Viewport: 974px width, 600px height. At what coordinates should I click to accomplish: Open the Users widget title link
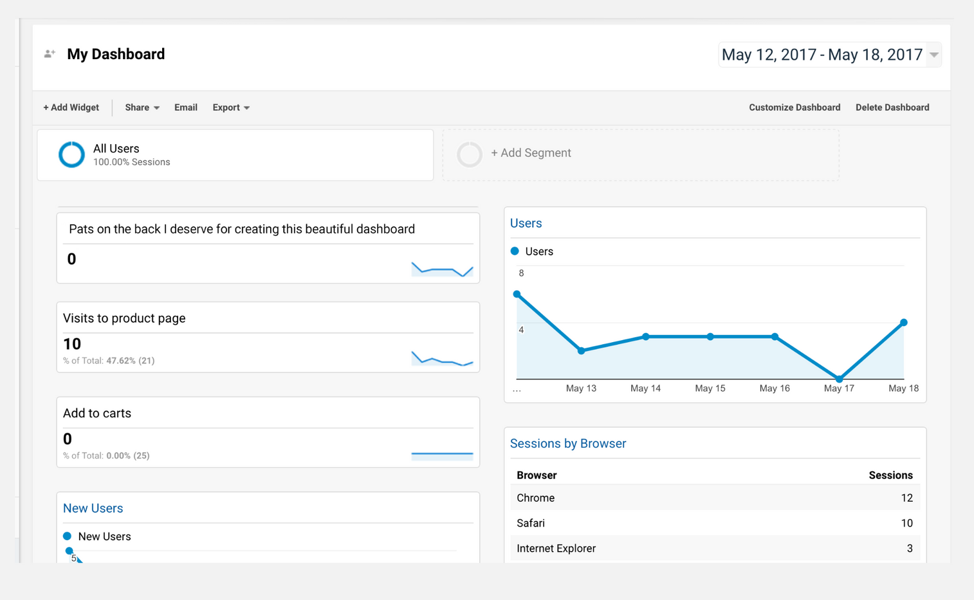pyautogui.click(x=526, y=223)
